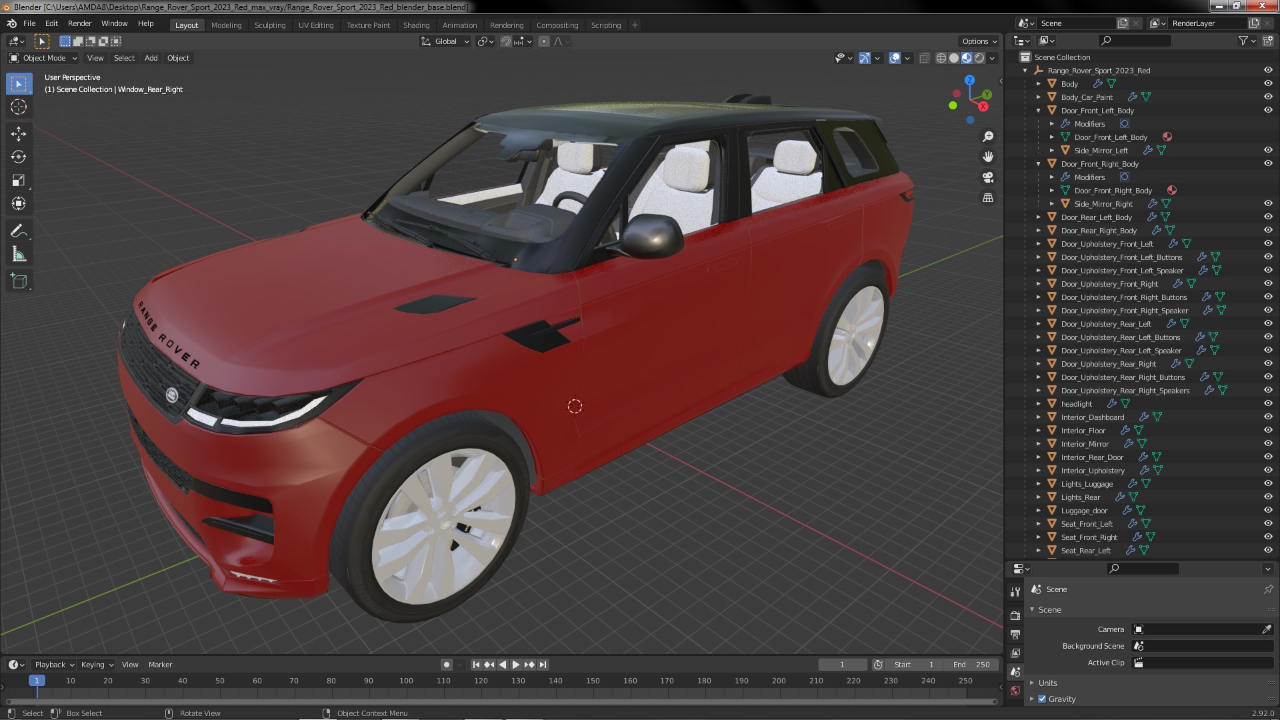Click the Camera field in Scene properties

click(1197, 629)
